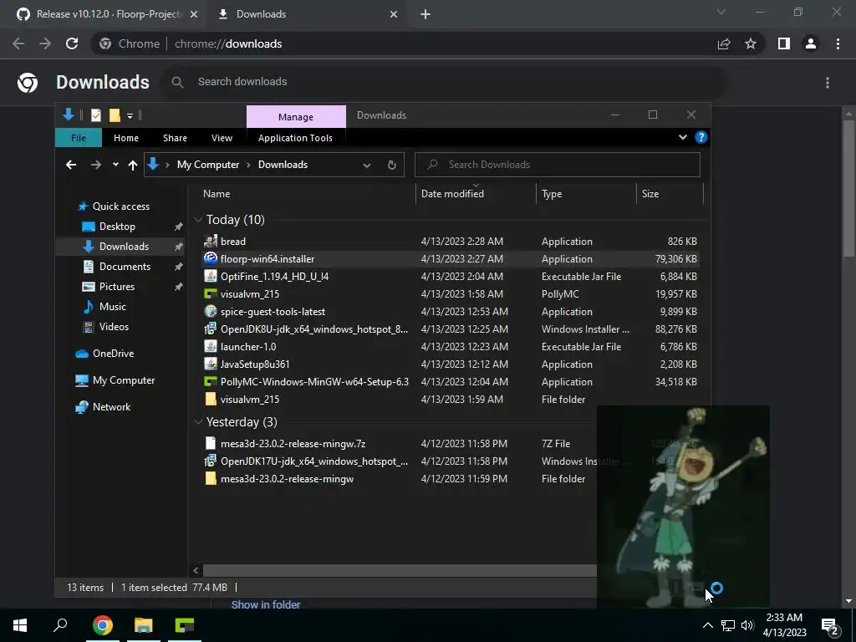The width and height of the screenshot is (856, 642).
Task: Select the Manage contextual tab
Action: pyautogui.click(x=296, y=116)
